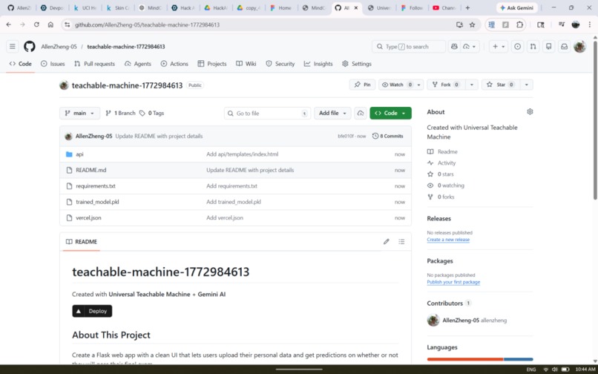View the 8 Commits history
Viewport: 598px width, 374px height.
click(387, 136)
